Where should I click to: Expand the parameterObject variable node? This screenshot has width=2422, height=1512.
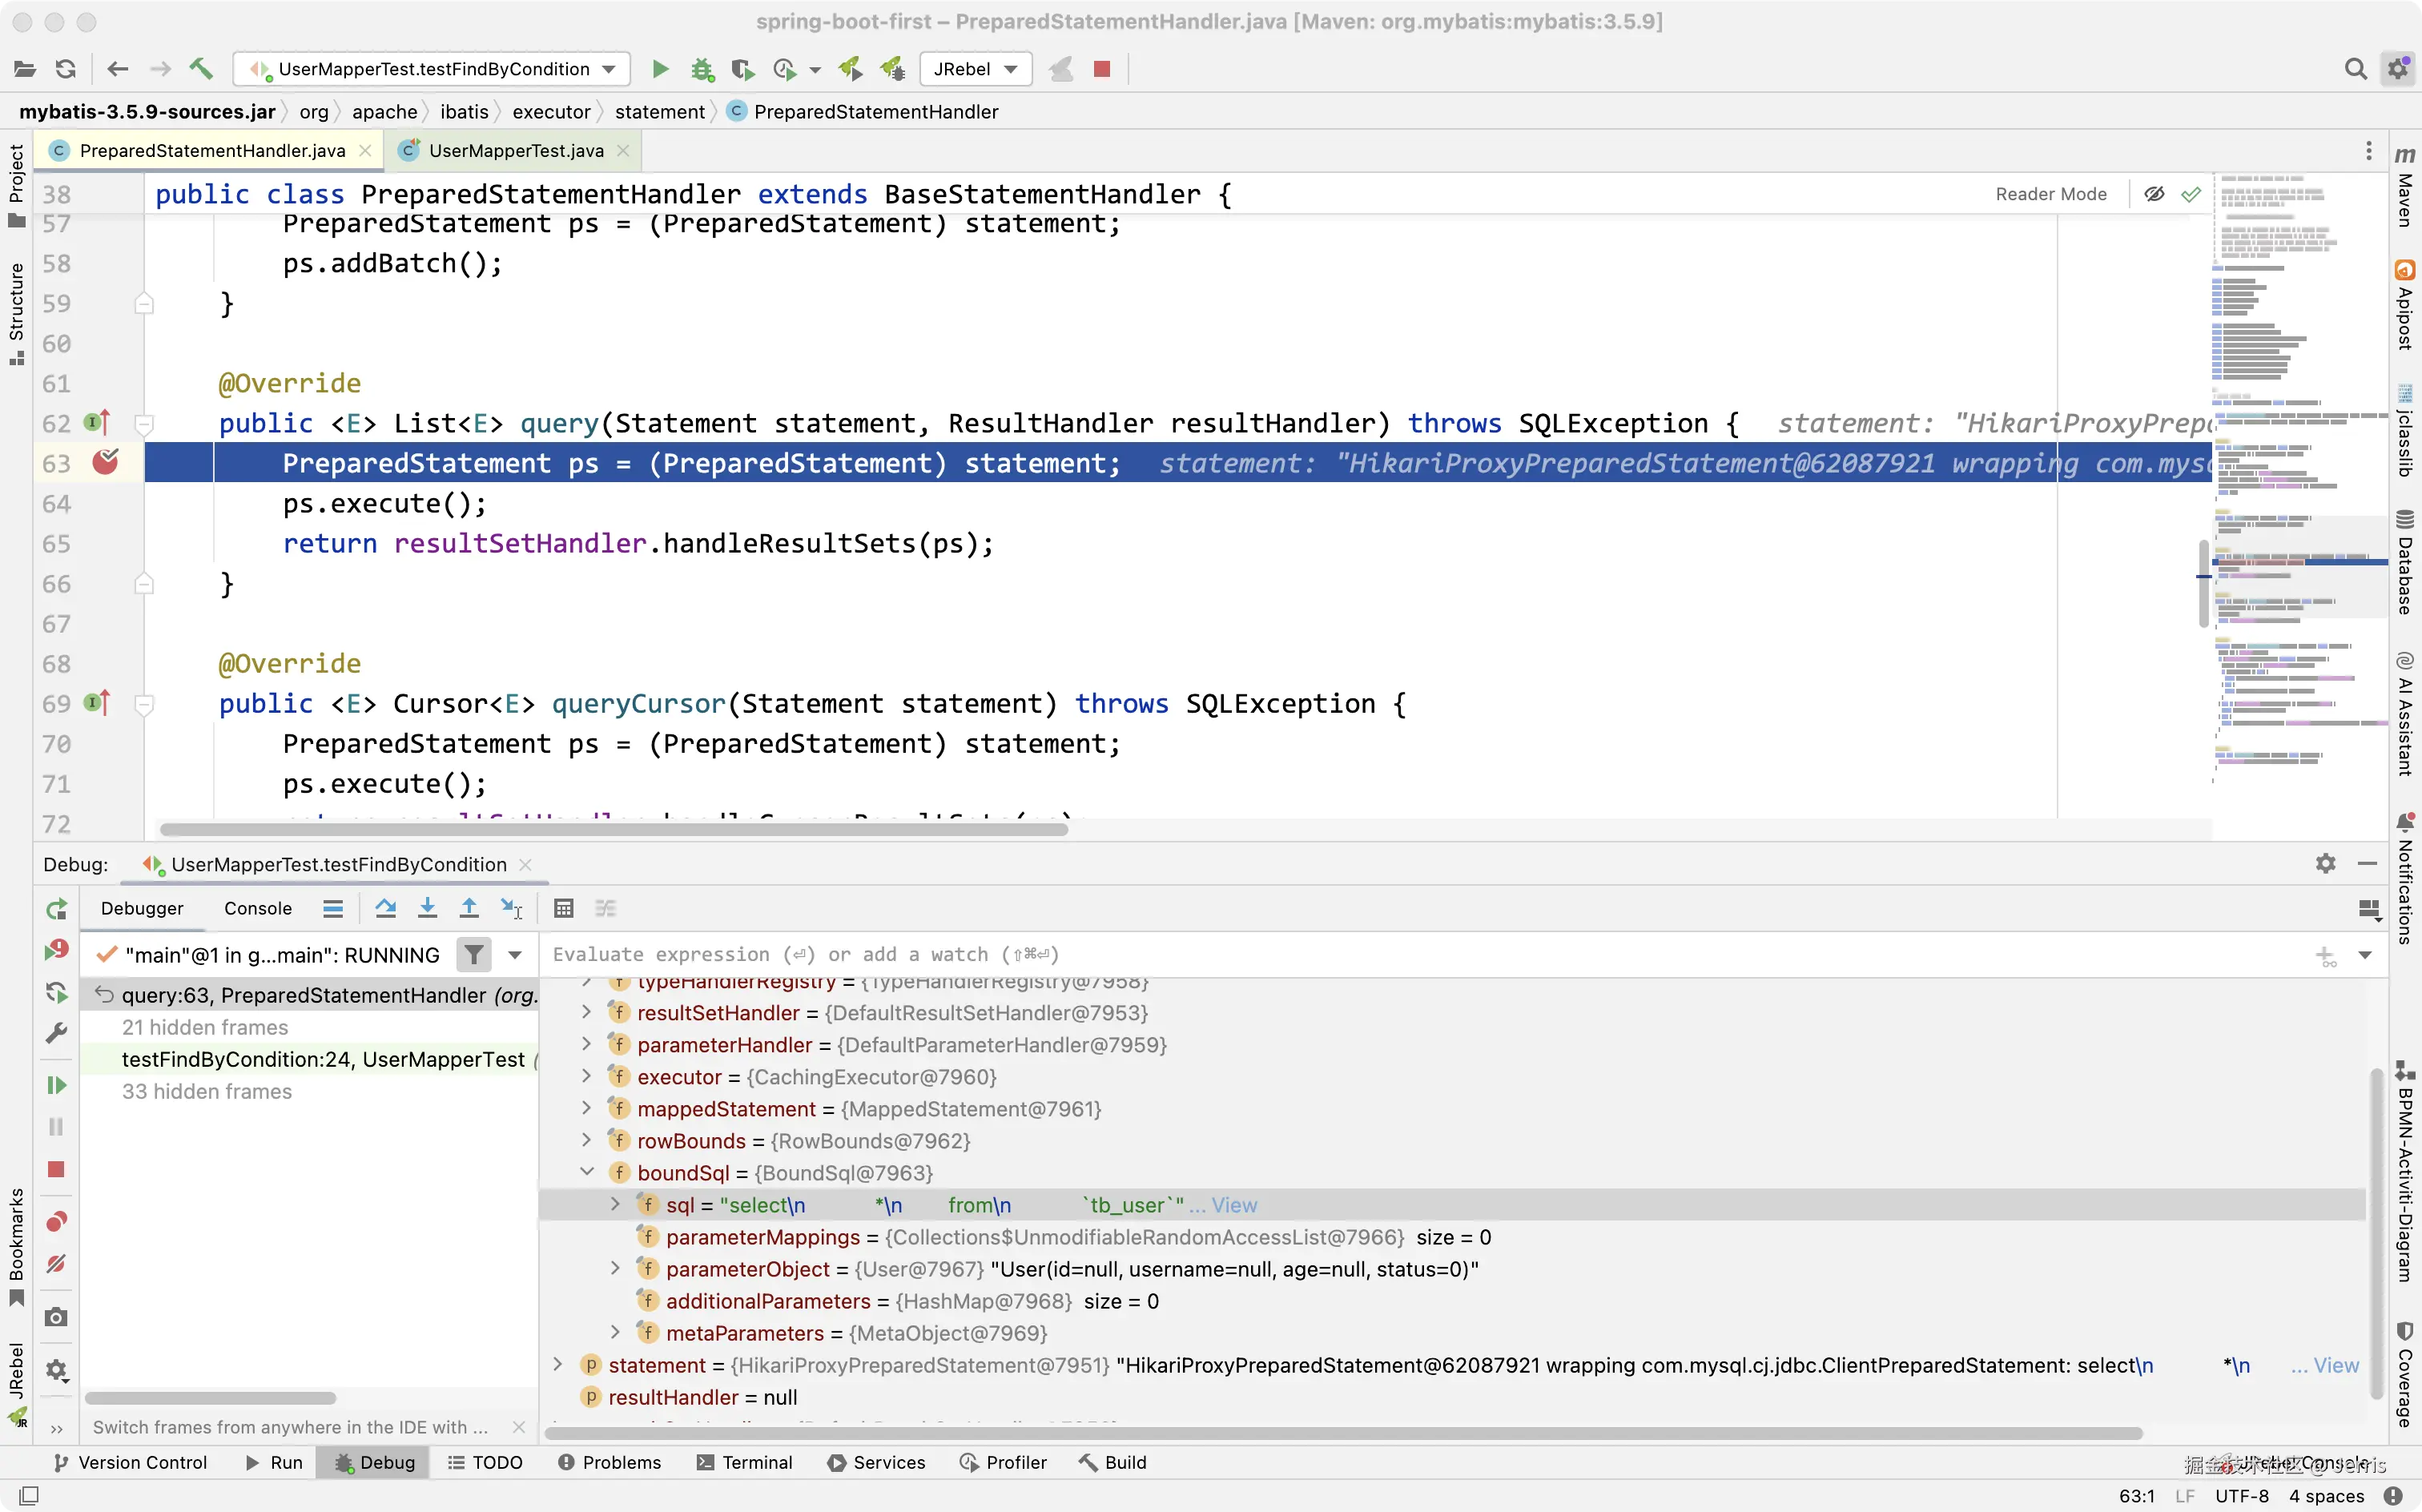click(x=616, y=1268)
